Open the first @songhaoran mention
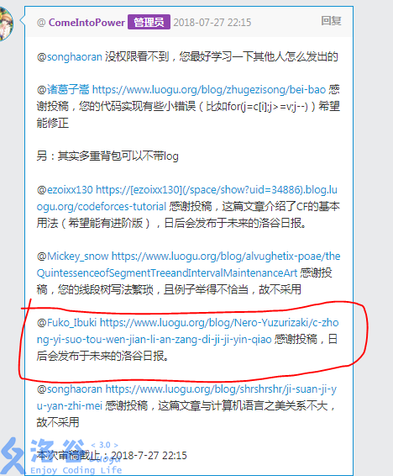This screenshot has width=393, height=476. coord(70,57)
